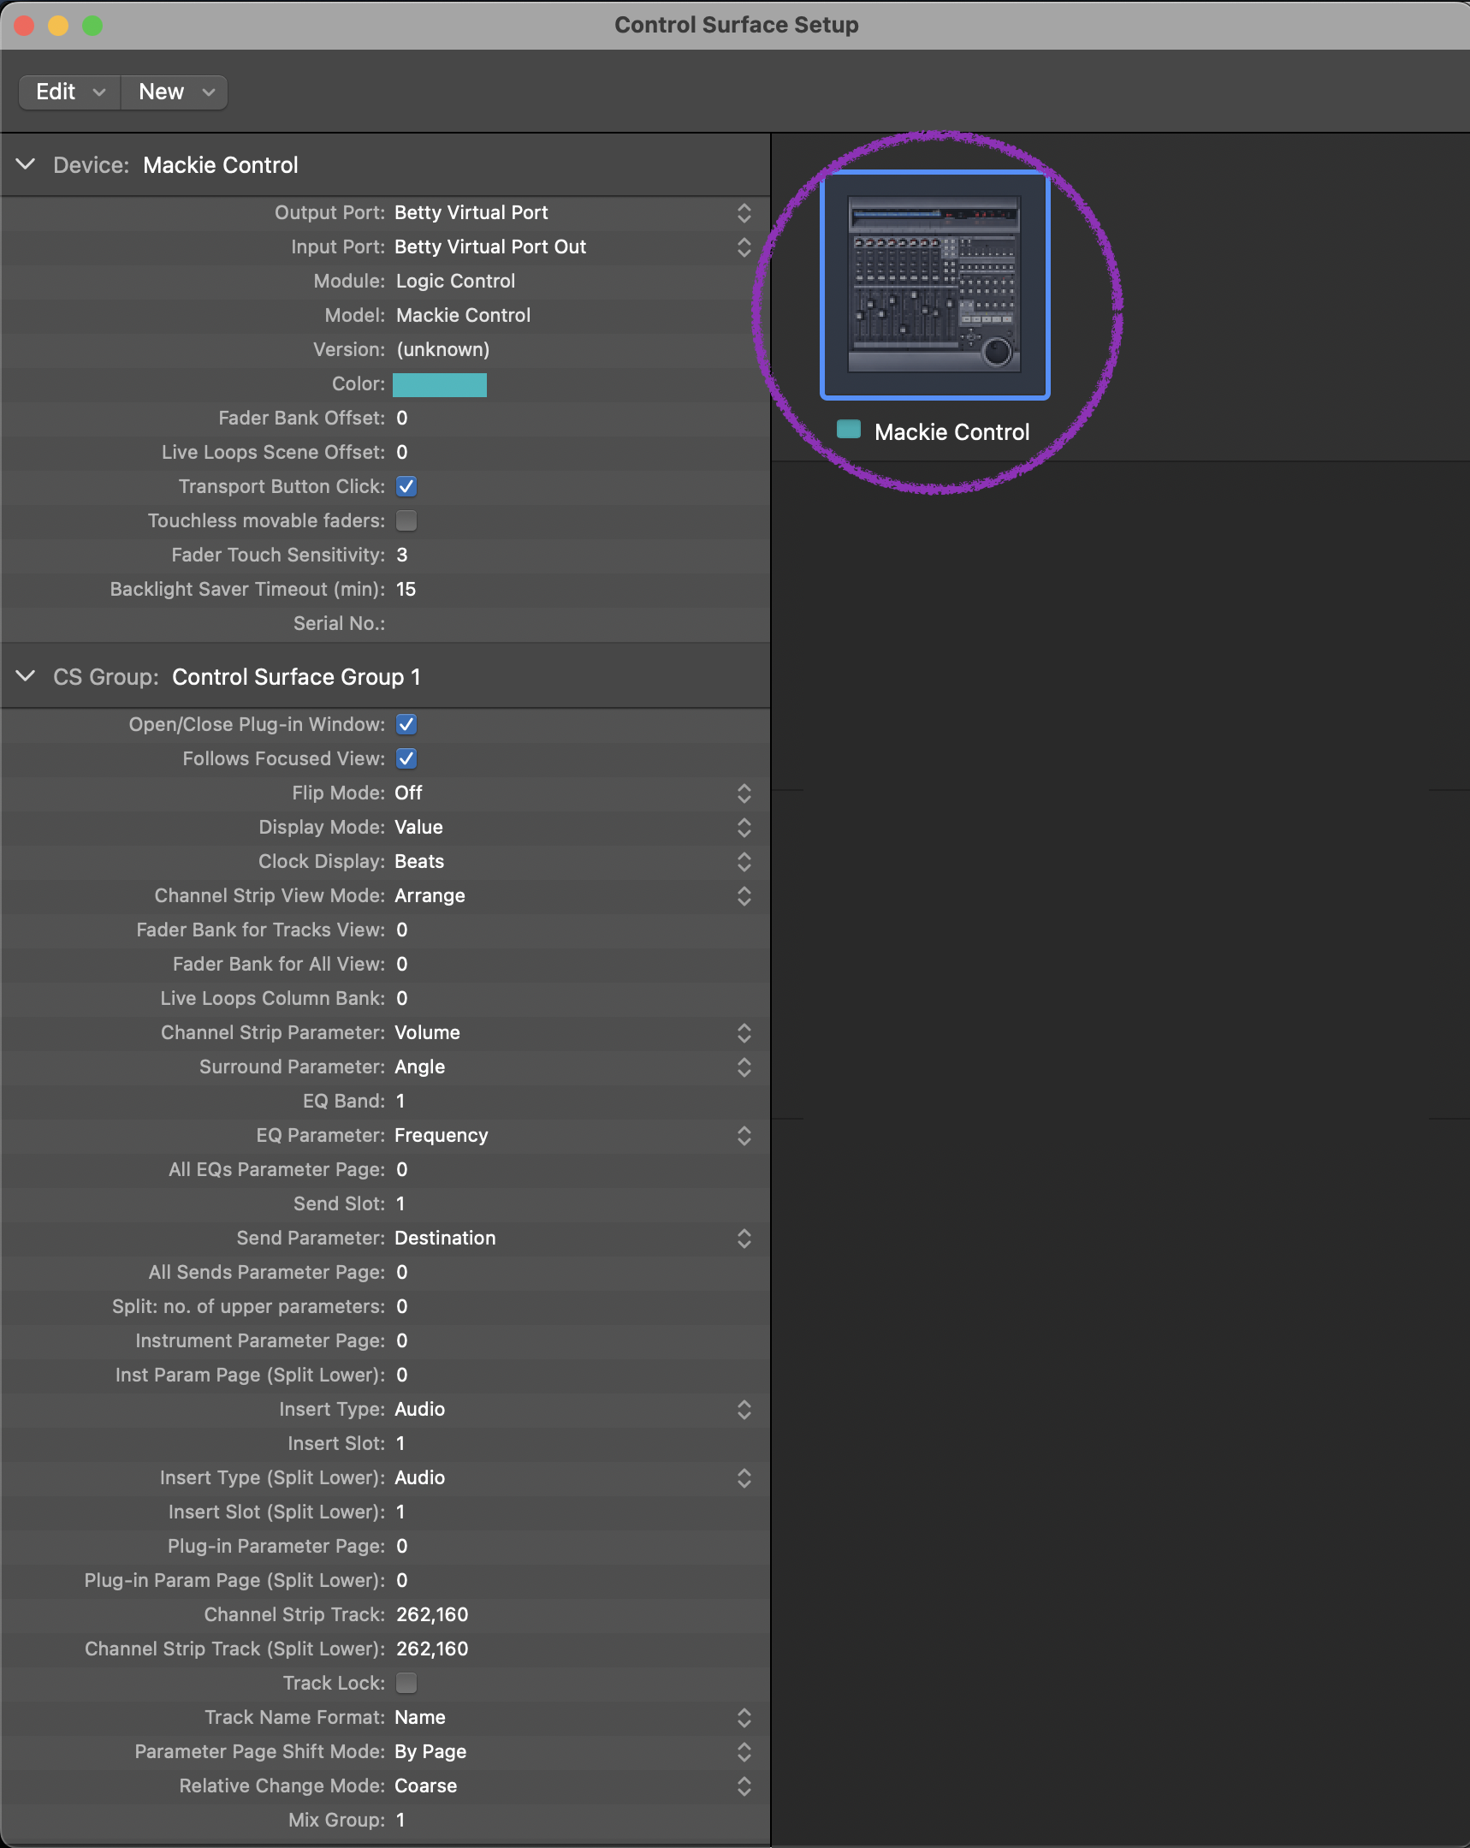Select the Mackie Control device thumbnail
Image resolution: width=1470 pixels, height=1848 pixels.
[934, 282]
